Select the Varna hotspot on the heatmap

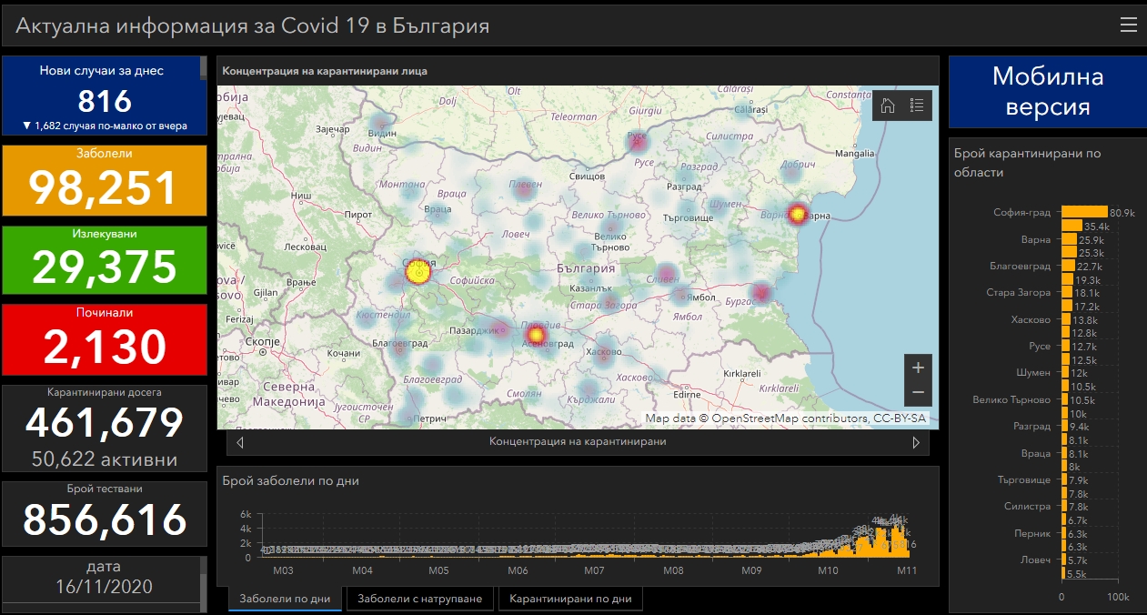[798, 214]
